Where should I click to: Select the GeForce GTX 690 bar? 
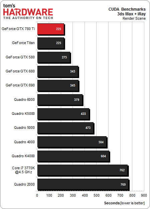pyautogui.click(x=58, y=85)
